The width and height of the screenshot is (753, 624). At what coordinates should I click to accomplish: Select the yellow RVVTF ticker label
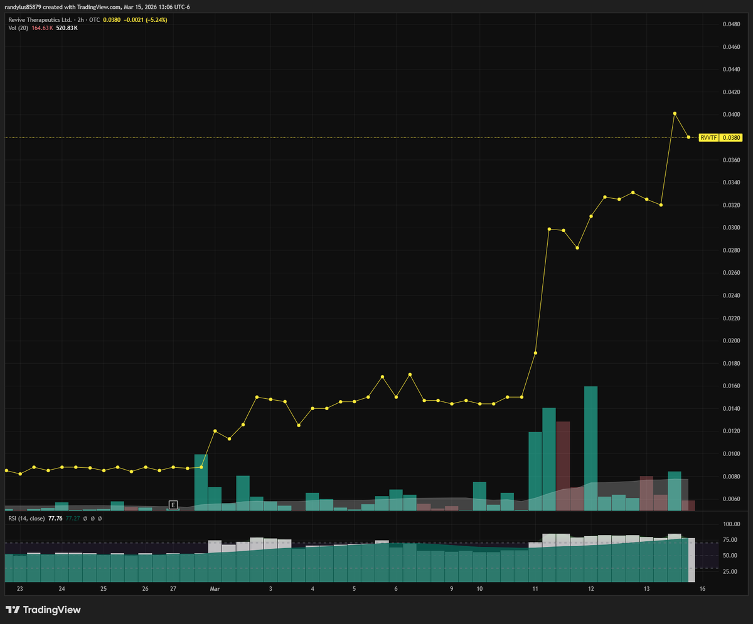(708, 137)
